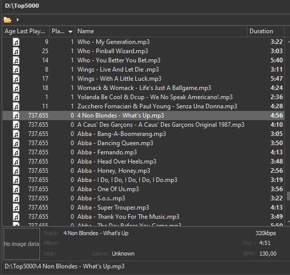Image resolution: width=290 pixels, height=275 pixels.
Task: Sort by the Duration column header
Action: (x=265, y=31)
